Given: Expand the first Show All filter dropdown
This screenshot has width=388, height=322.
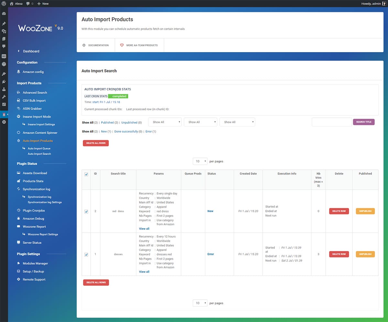Looking at the screenshot, I should coord(165,122).
